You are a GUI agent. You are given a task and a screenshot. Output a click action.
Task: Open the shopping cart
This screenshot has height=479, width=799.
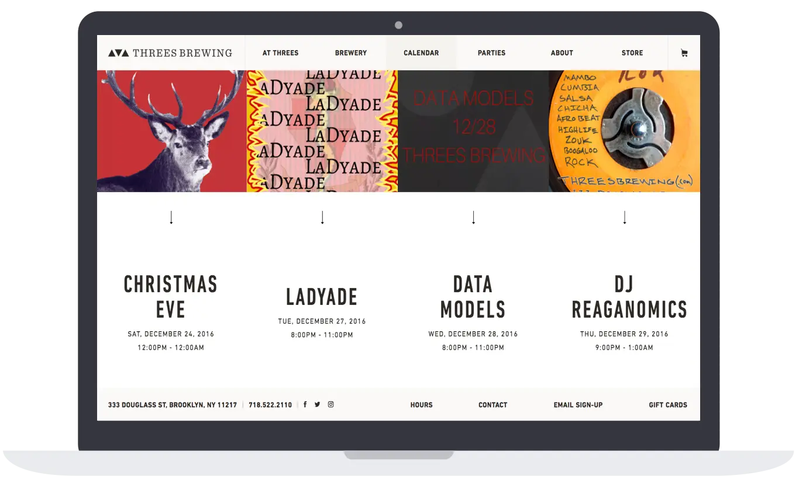pos(683,52)
